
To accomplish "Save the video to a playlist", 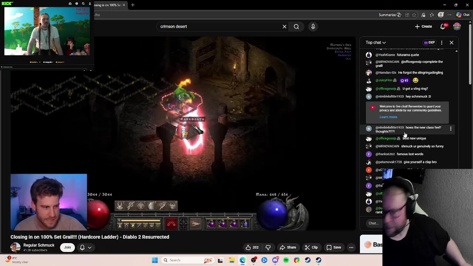I will pyautogui.click(x=334, y=248).
